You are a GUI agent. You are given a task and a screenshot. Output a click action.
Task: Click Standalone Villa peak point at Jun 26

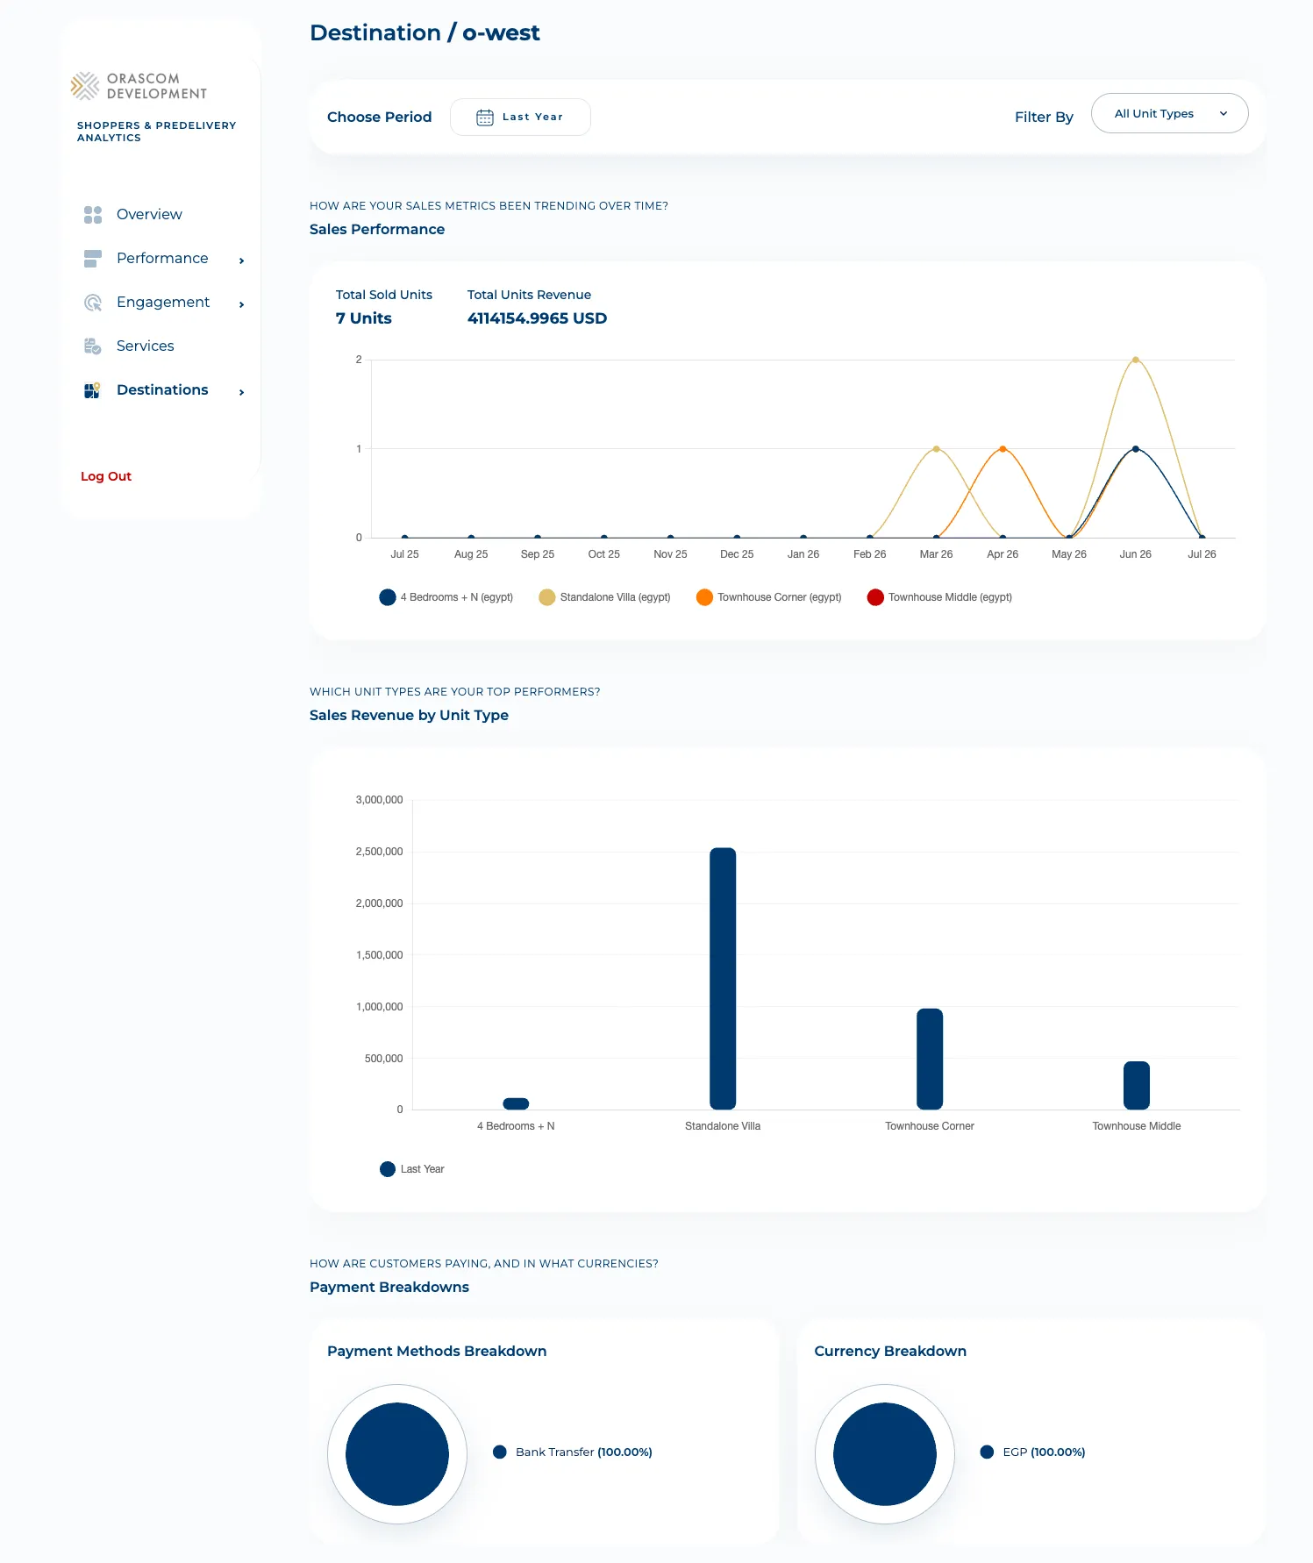click(x=1136, y=360)
